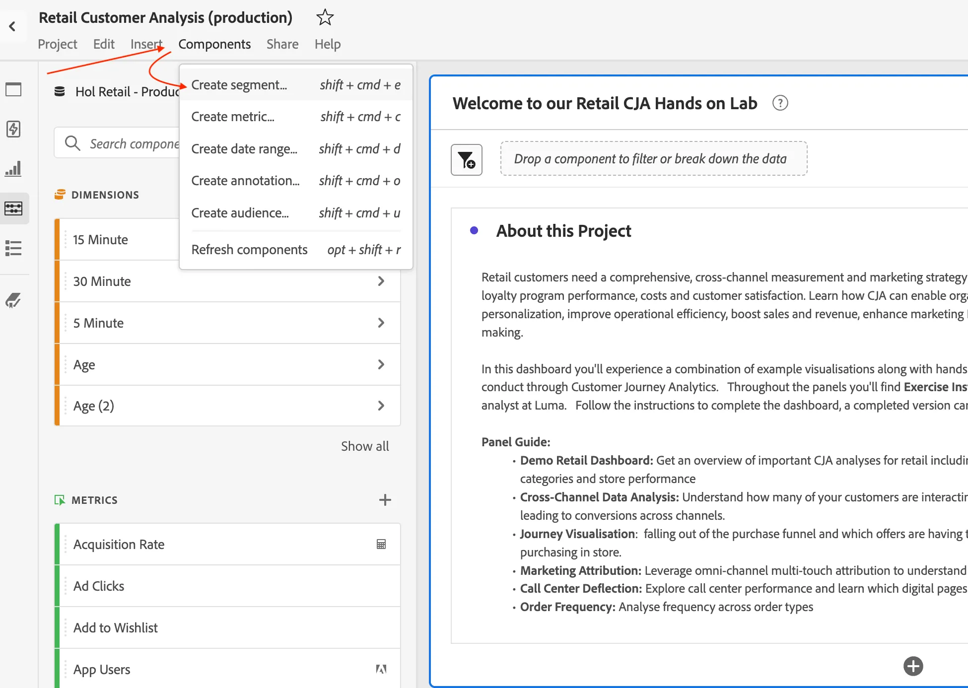The width and height of the screenshot is (968, 688).
Task: Choose Create metric menu entry
Action: pyautogui.click(x=296, y=117)
